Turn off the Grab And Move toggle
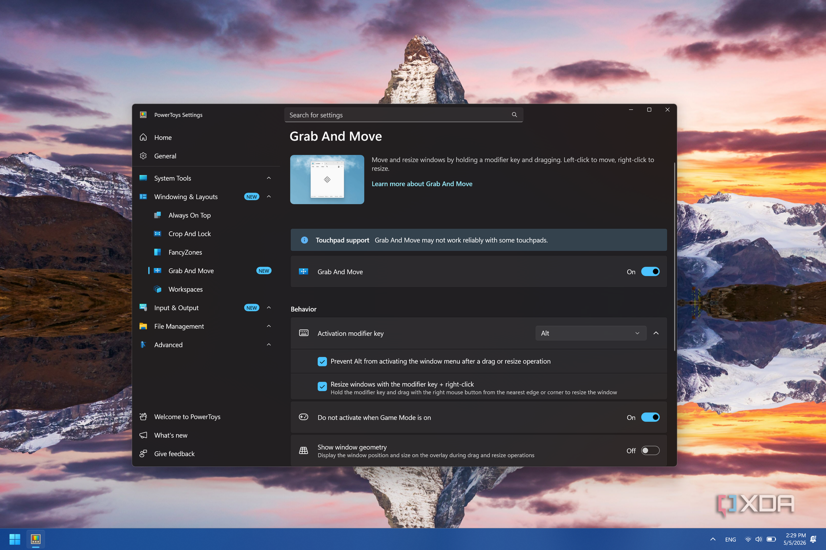Image resolution: width=826 pixels, height=550 pixels. tap(650, 271)
